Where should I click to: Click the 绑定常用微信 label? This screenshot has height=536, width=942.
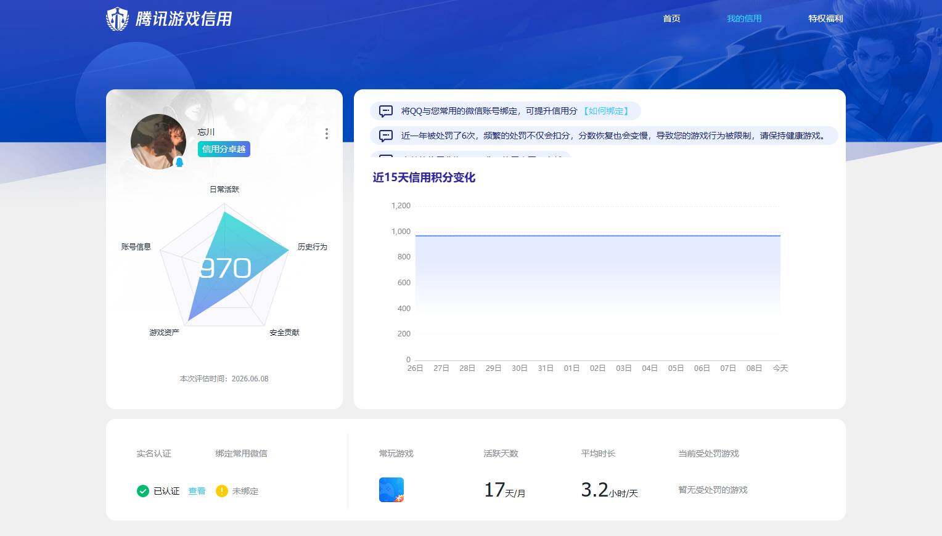241,453
